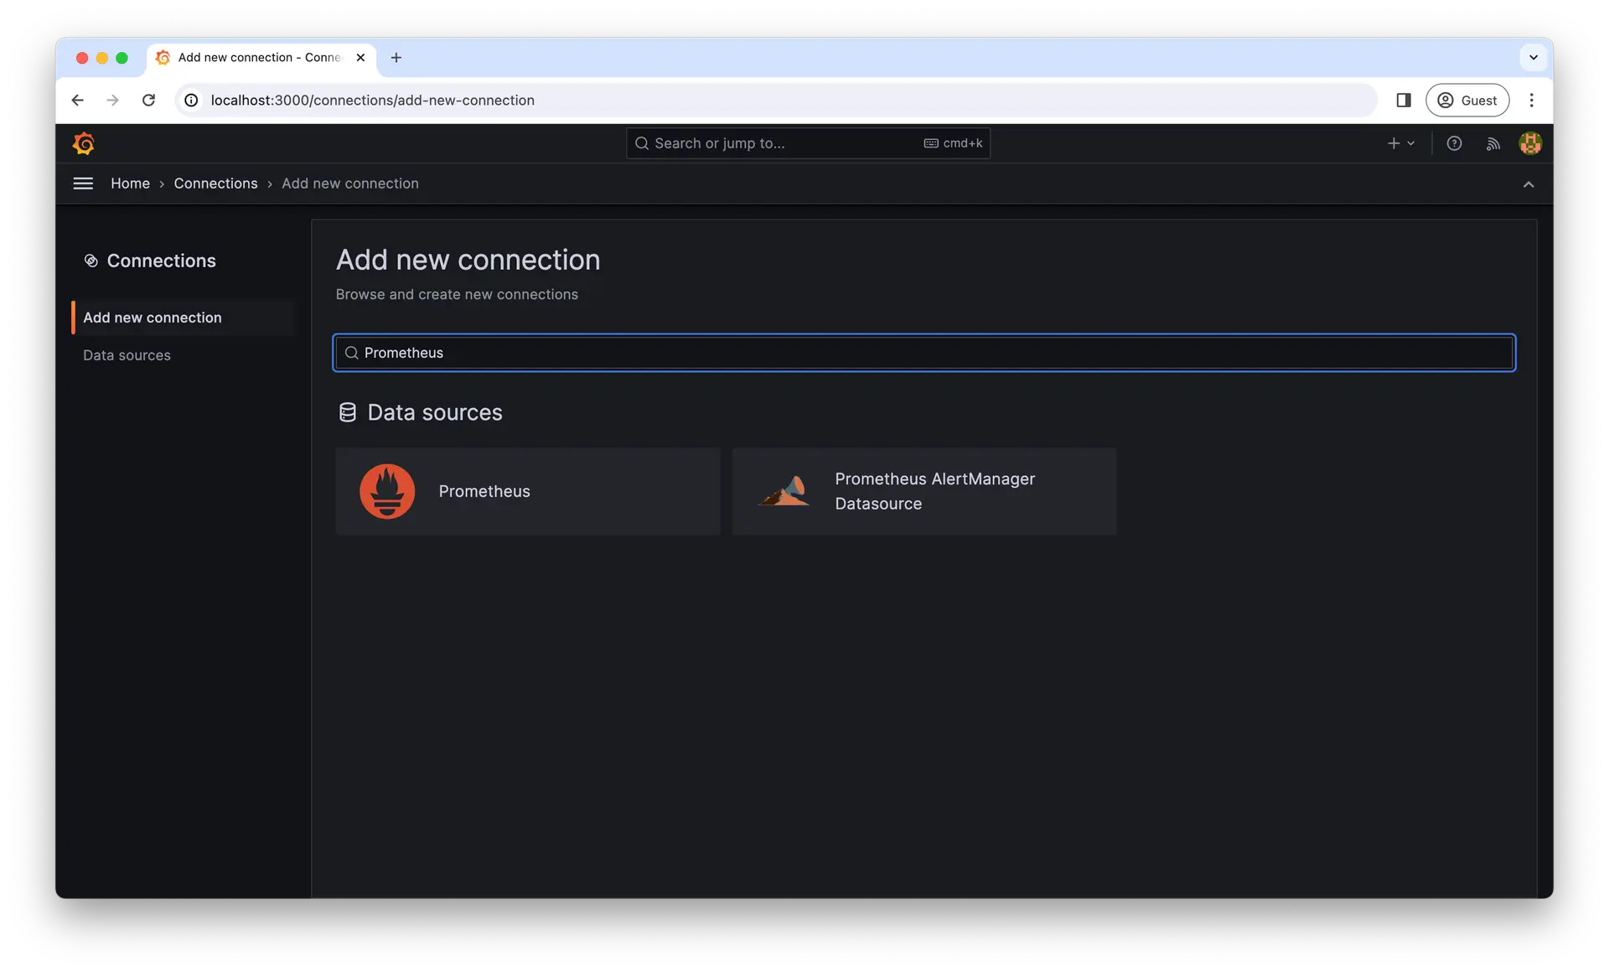This screenshot has height=972, width=1609.
Task: Click the Prometheus flame logo icon
Action: pyautogui.click(x=387, y=491)
